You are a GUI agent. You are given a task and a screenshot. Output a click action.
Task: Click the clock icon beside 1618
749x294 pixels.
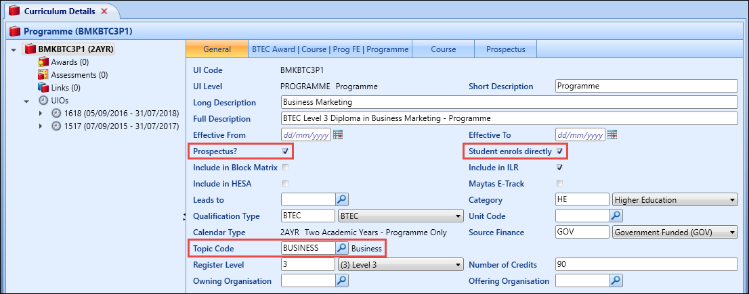click(56, 113)
